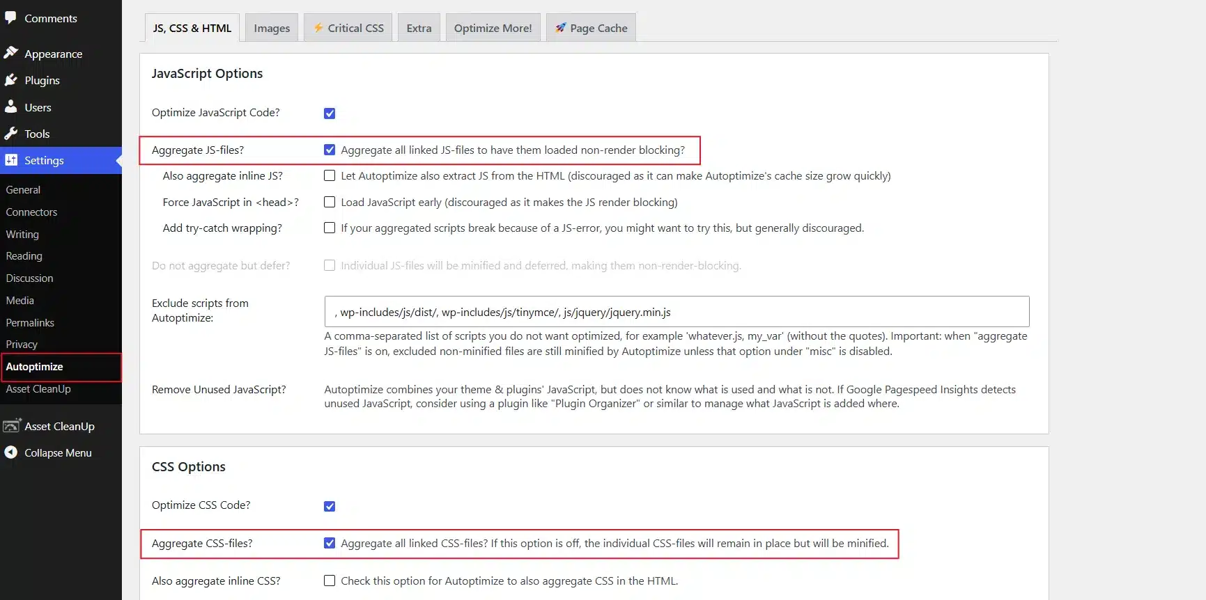1206x600 pixels.
Task: Click the Collapse Menu arrow icon
Action: point(10,452)
